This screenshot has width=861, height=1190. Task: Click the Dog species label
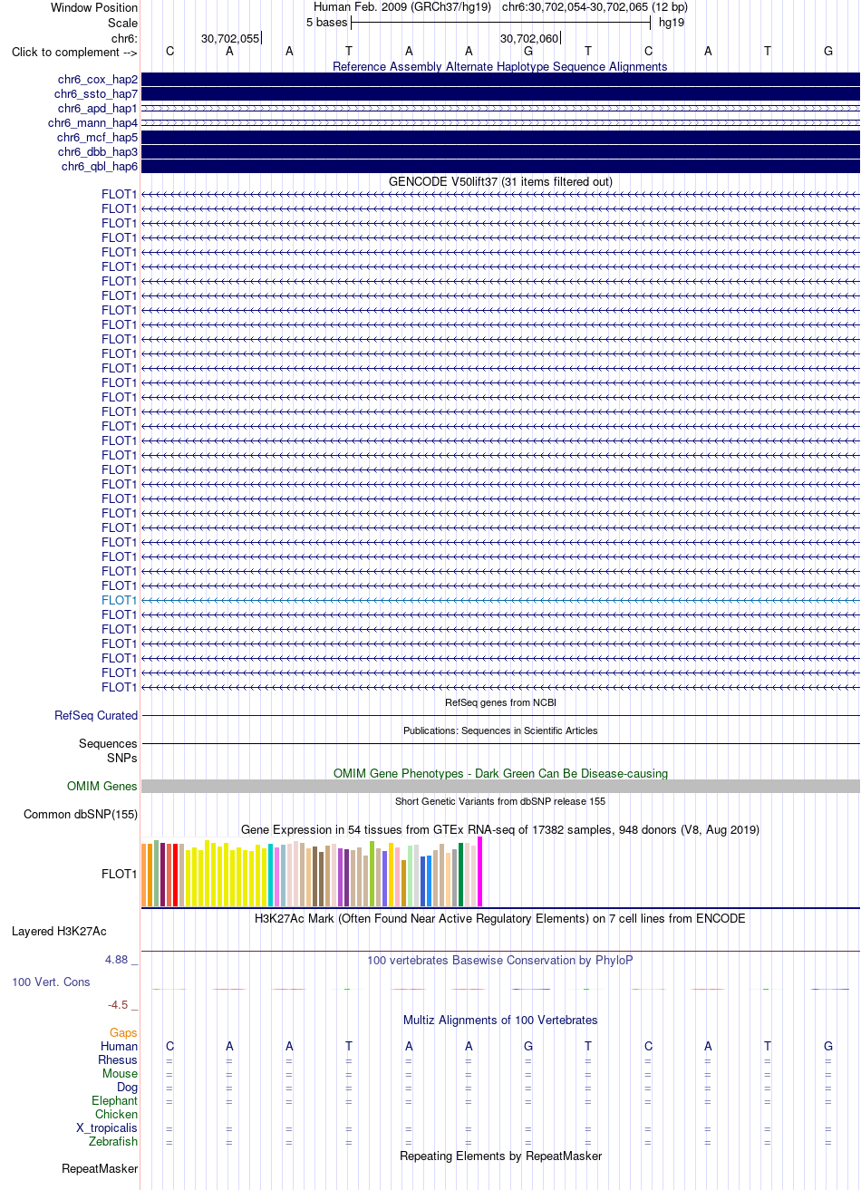127,1088
